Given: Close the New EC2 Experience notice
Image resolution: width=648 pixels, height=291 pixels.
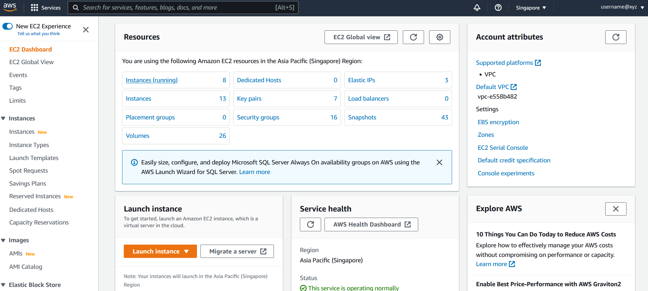Looking at the screenshot, I should [x=86, y=30].
